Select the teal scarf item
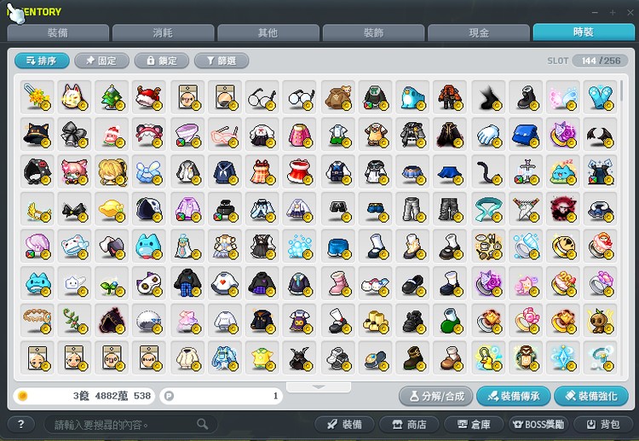This screenshot has width=639, height=441. click(x=488, y=209)
